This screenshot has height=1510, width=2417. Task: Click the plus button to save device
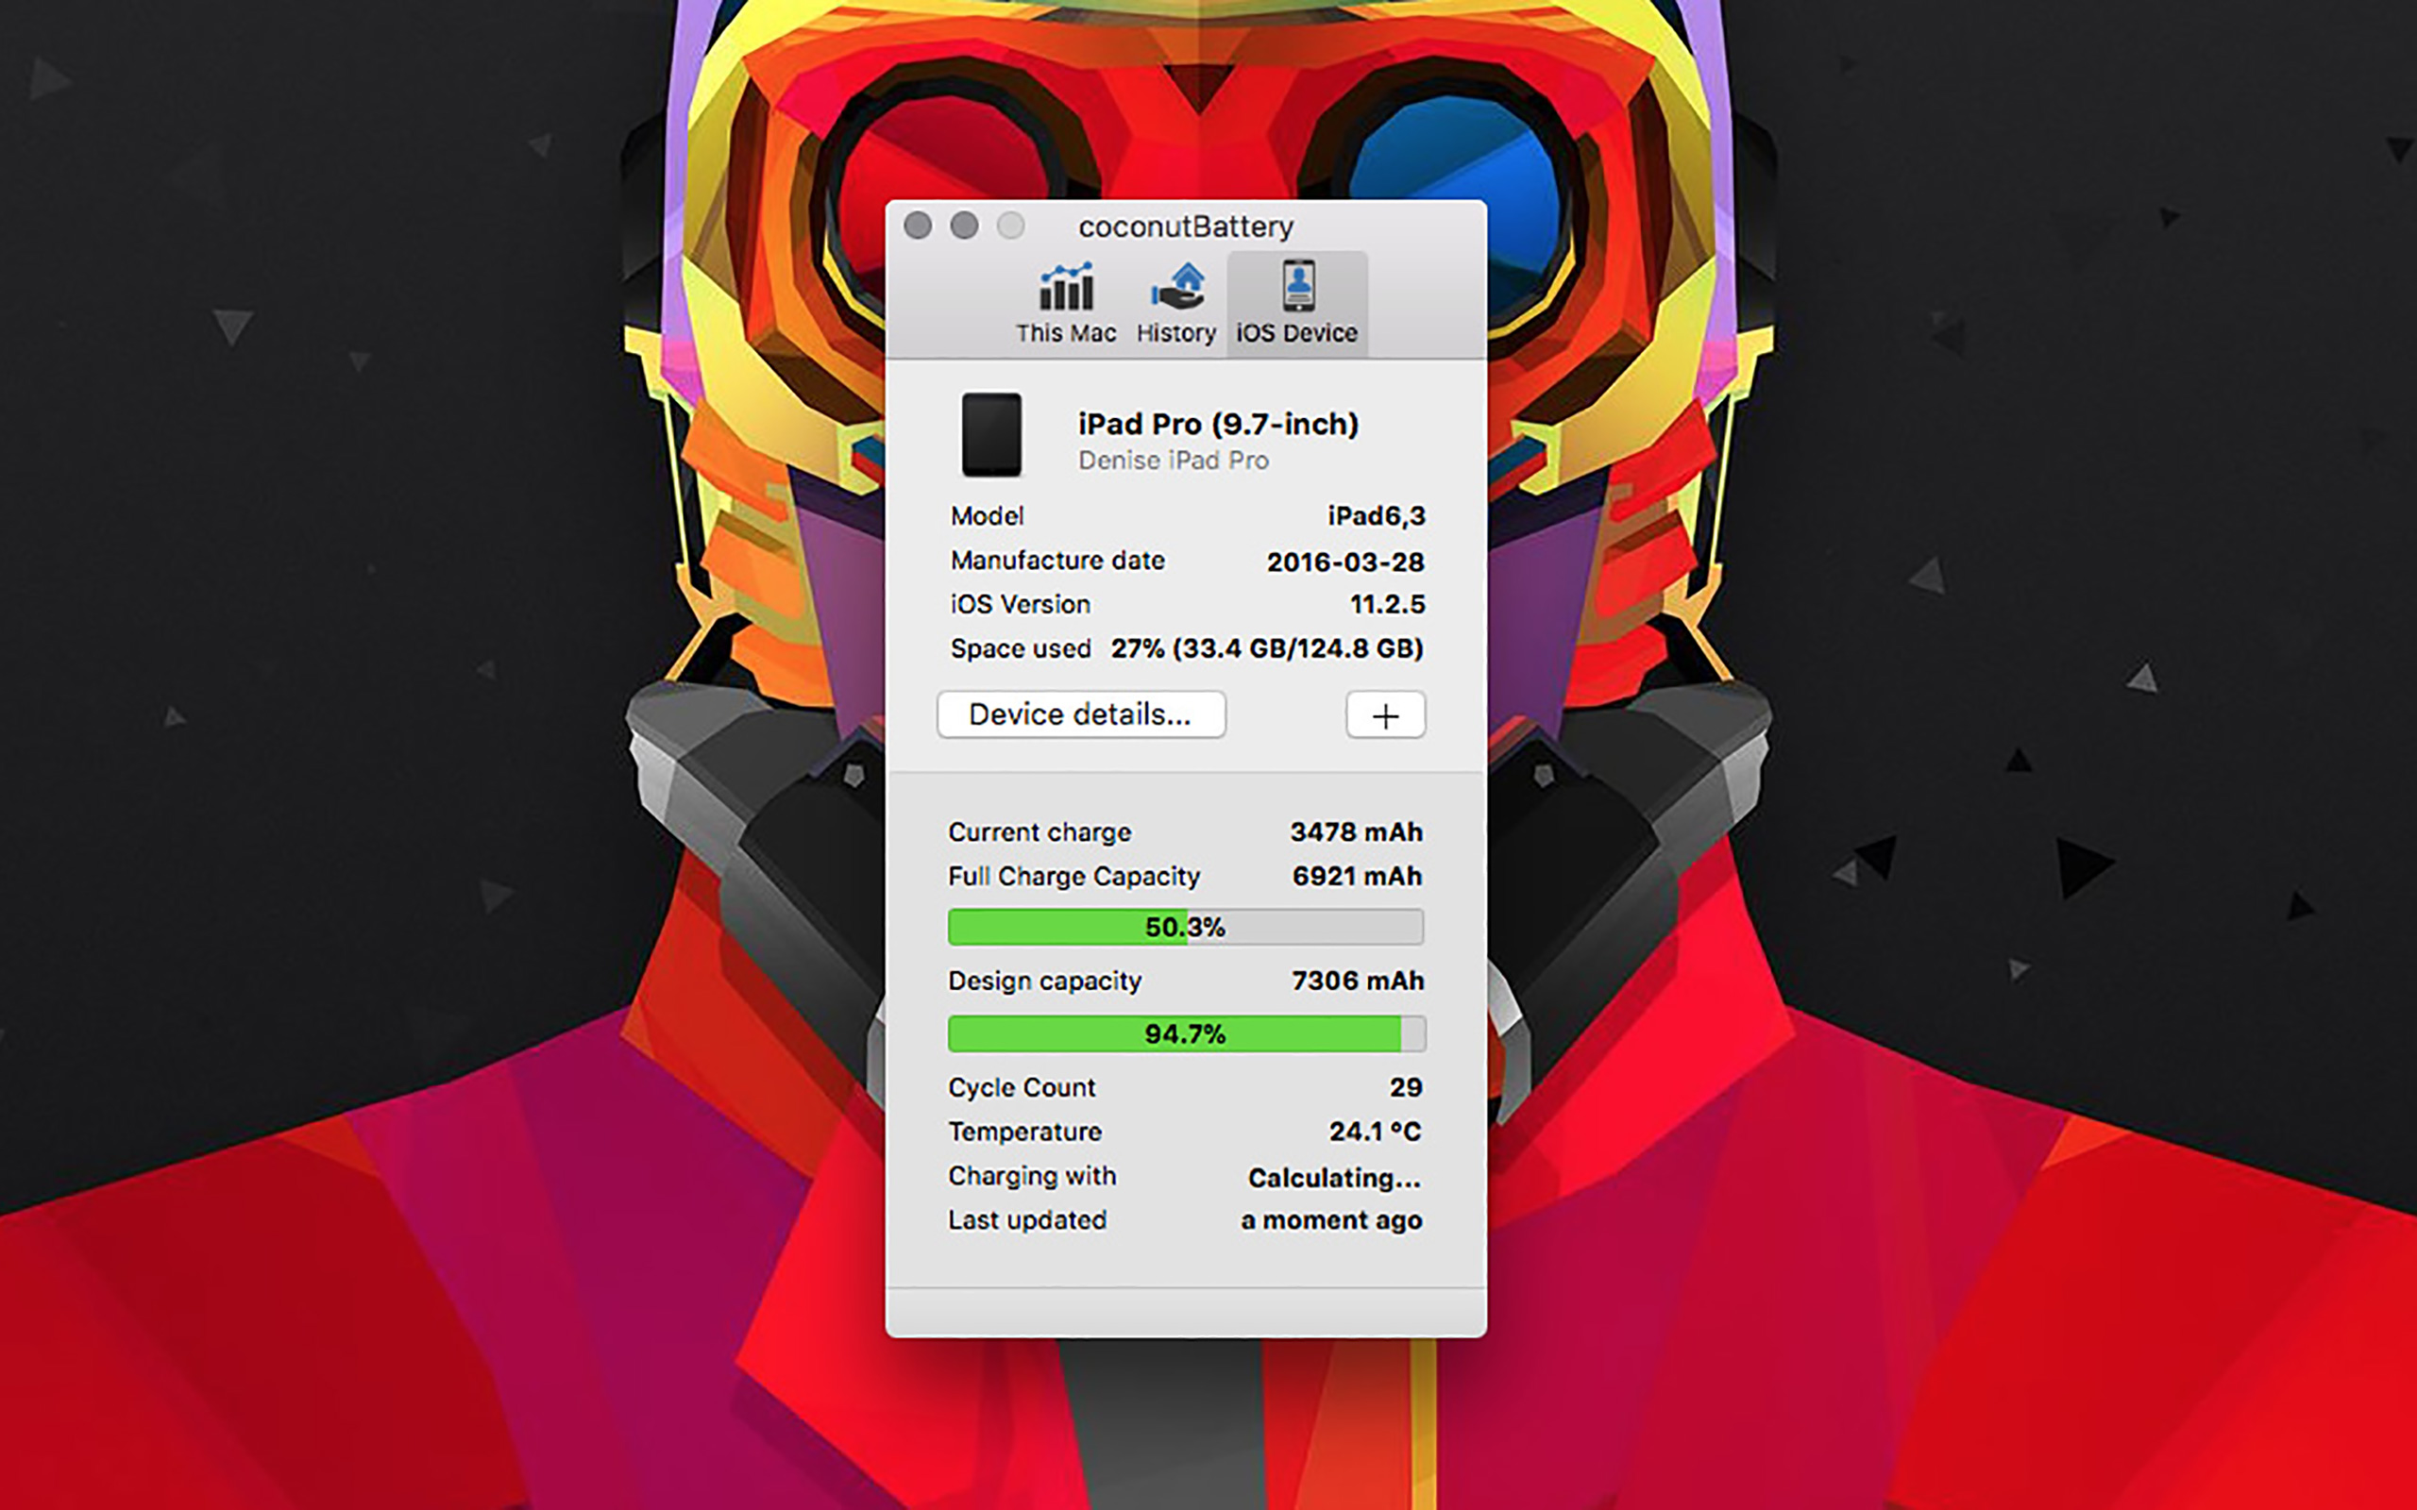pyautogui.click(x=1385, y=715)
